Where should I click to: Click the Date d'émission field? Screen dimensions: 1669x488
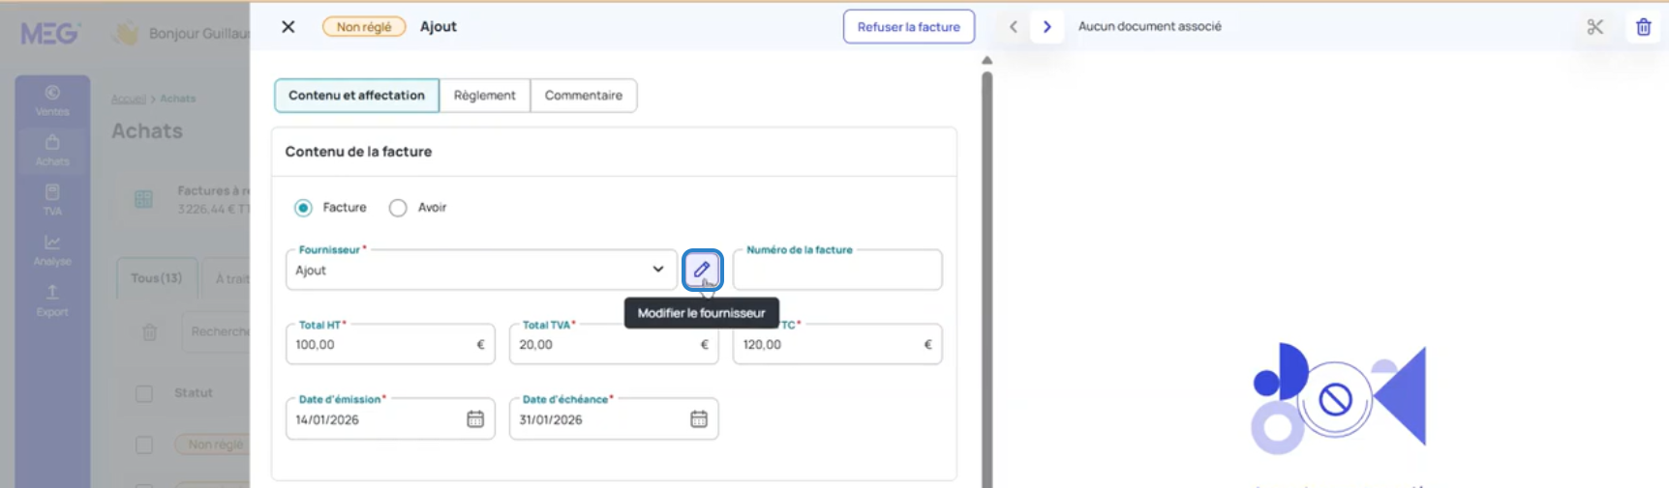pyautogui.click(x=390, y=419)
